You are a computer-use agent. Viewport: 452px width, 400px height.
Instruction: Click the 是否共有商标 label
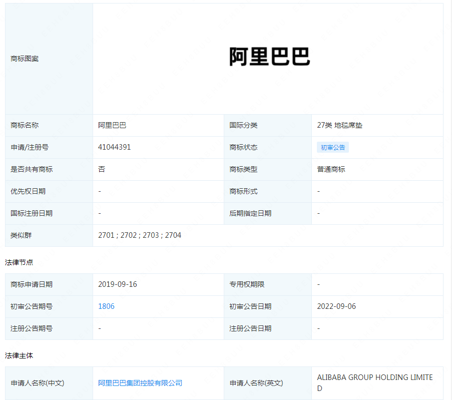(32, 169)
